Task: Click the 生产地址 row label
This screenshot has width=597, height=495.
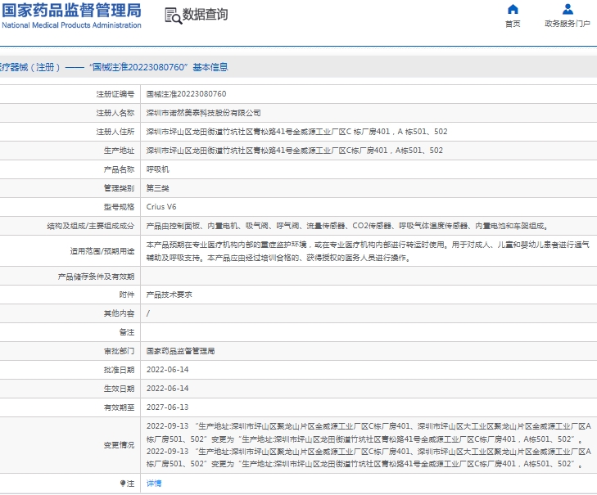Action: [x=120, y=151]
